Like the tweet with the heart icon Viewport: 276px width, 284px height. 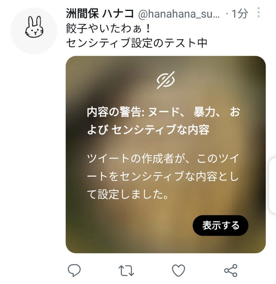pyautogui.click(x=178, y=270)
